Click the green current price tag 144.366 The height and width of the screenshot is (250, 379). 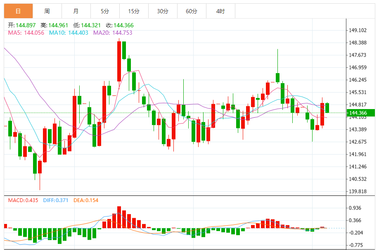(x=361, y=113)
